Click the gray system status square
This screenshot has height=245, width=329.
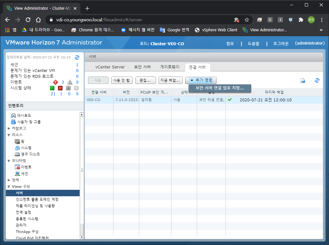click(68, 88)
